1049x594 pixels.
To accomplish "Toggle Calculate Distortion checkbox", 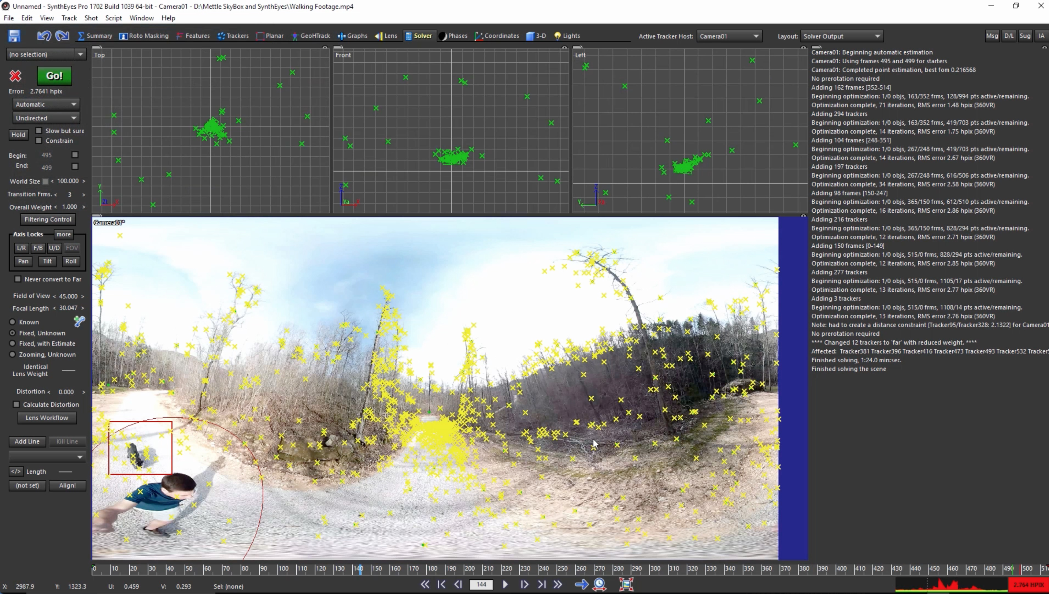I will pyautogui.click(x=16, y=404).
